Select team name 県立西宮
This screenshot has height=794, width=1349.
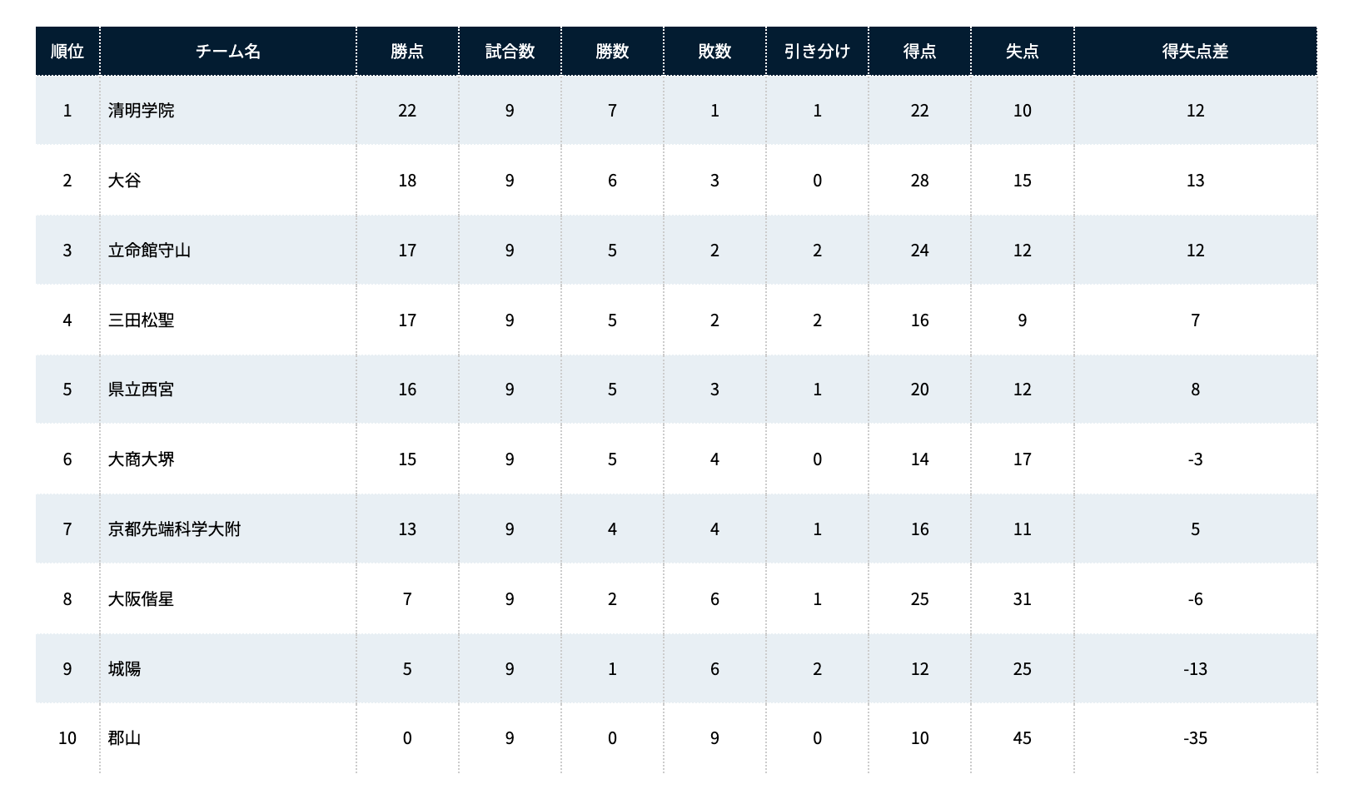coord(142,390)
